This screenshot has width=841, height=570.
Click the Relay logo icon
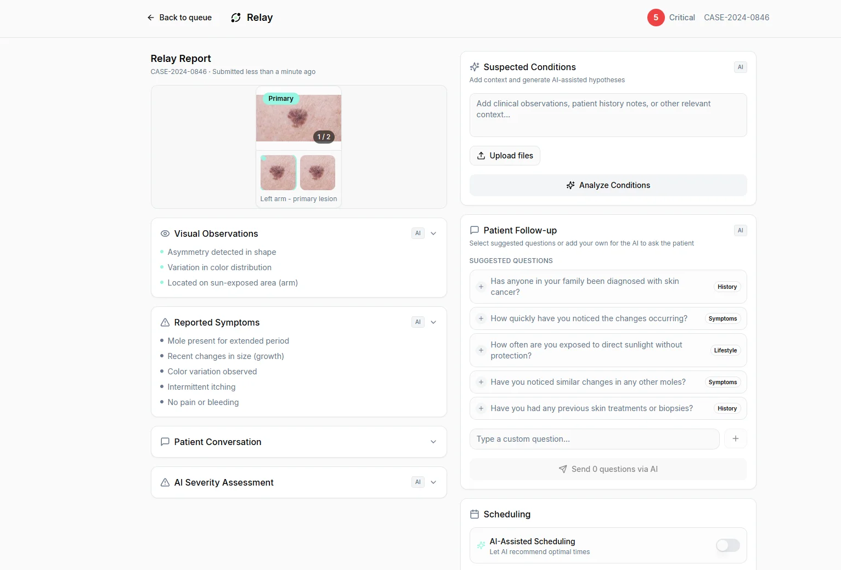pyautogui.click(x=236, y=18)
